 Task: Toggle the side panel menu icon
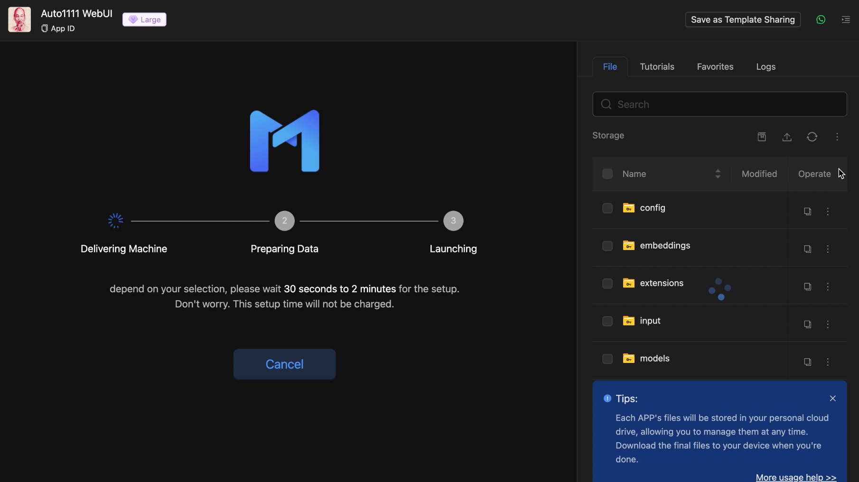point(846,19)
